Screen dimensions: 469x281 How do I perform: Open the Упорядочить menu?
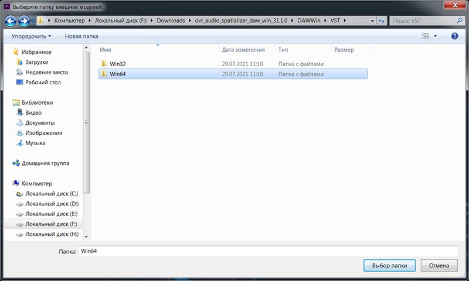(31, 36)
